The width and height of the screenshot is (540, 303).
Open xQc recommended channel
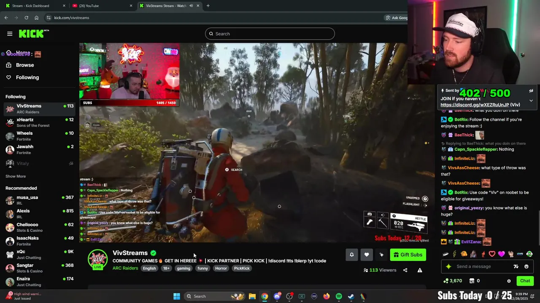(40, 255)
